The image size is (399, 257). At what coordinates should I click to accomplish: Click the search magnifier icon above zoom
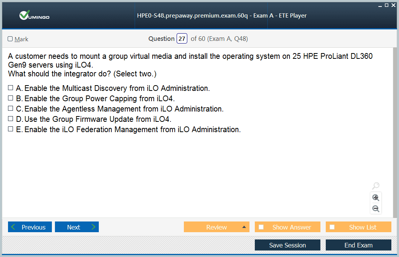coord(376,186)
